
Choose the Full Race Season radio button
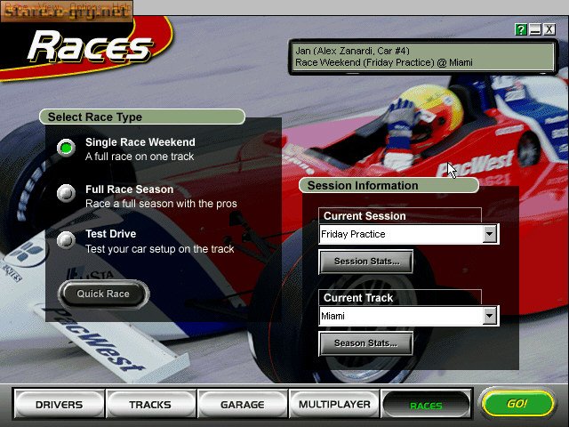click(66, 193)
